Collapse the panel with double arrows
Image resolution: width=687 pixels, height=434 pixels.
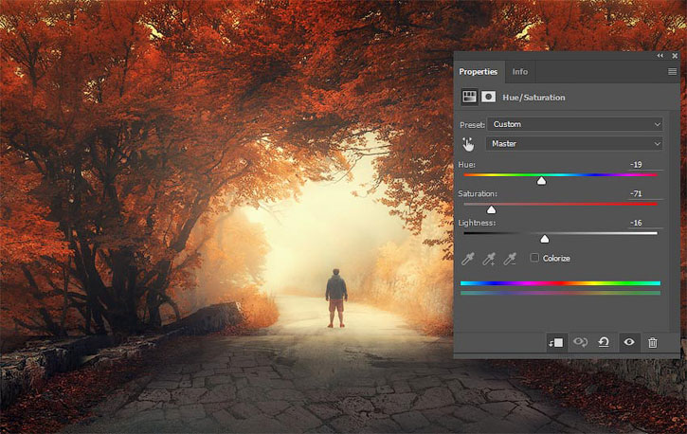click(660, 56)
